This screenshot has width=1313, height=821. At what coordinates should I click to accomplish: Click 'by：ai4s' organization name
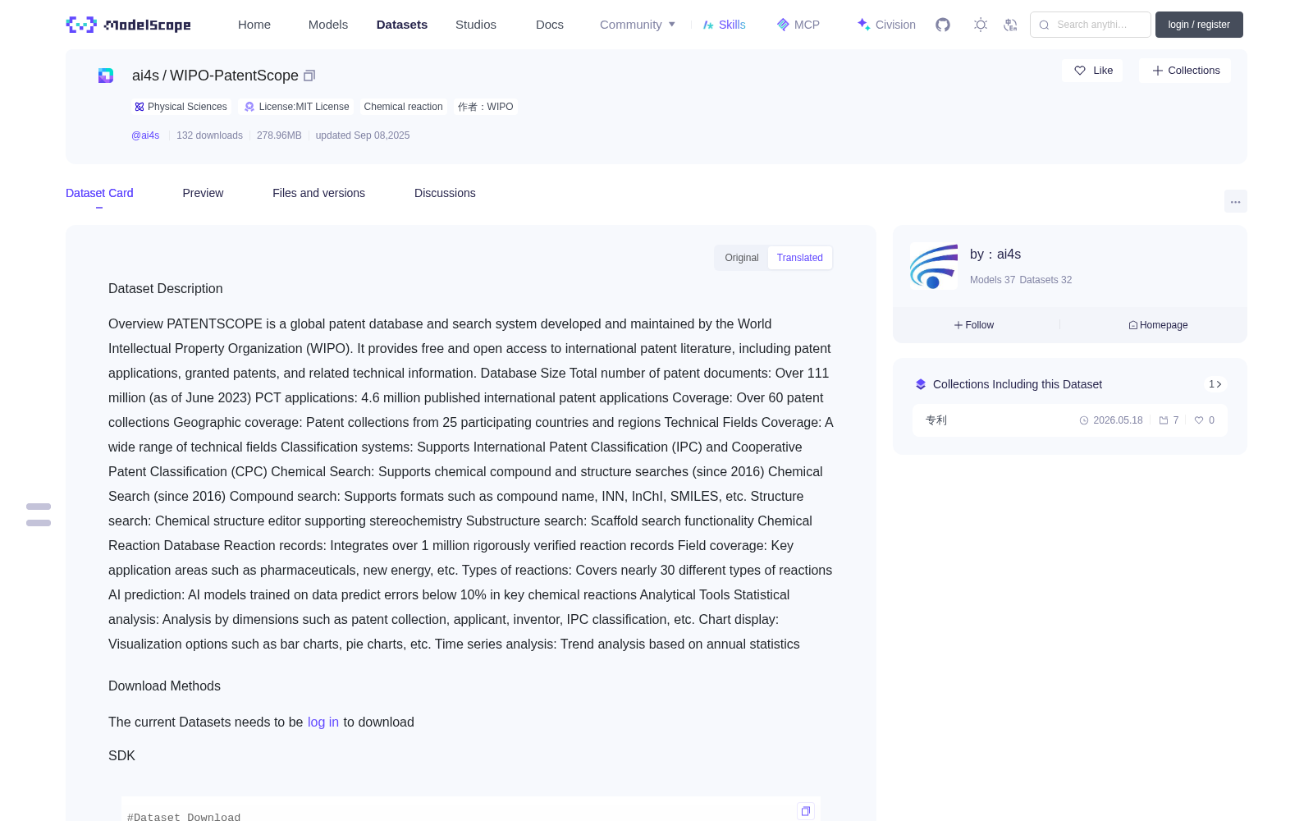click(995, 255)
